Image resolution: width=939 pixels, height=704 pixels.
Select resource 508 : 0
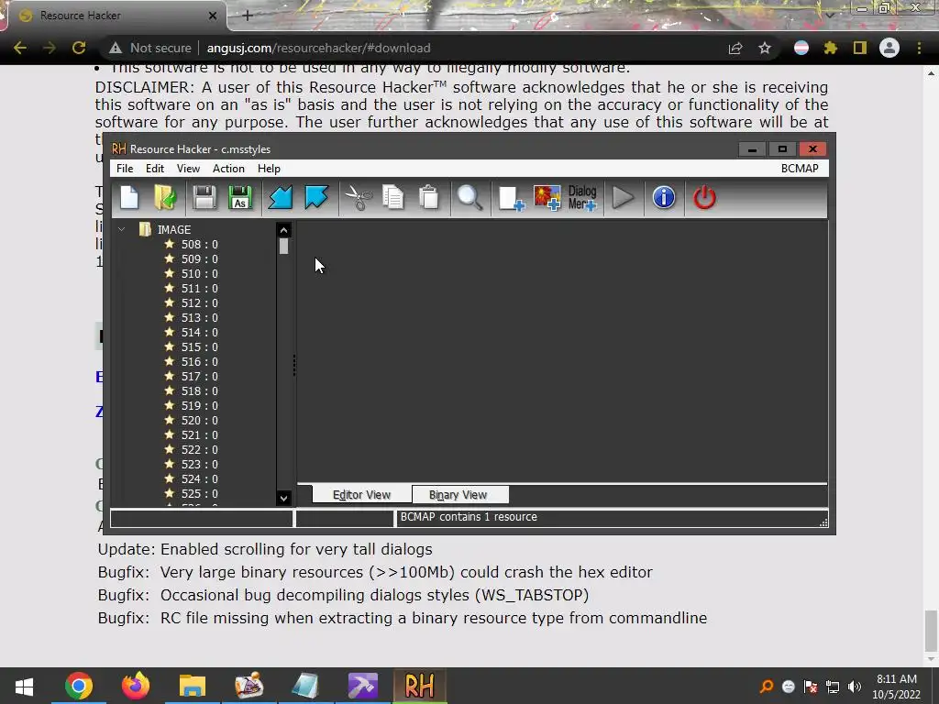(199, 244)
